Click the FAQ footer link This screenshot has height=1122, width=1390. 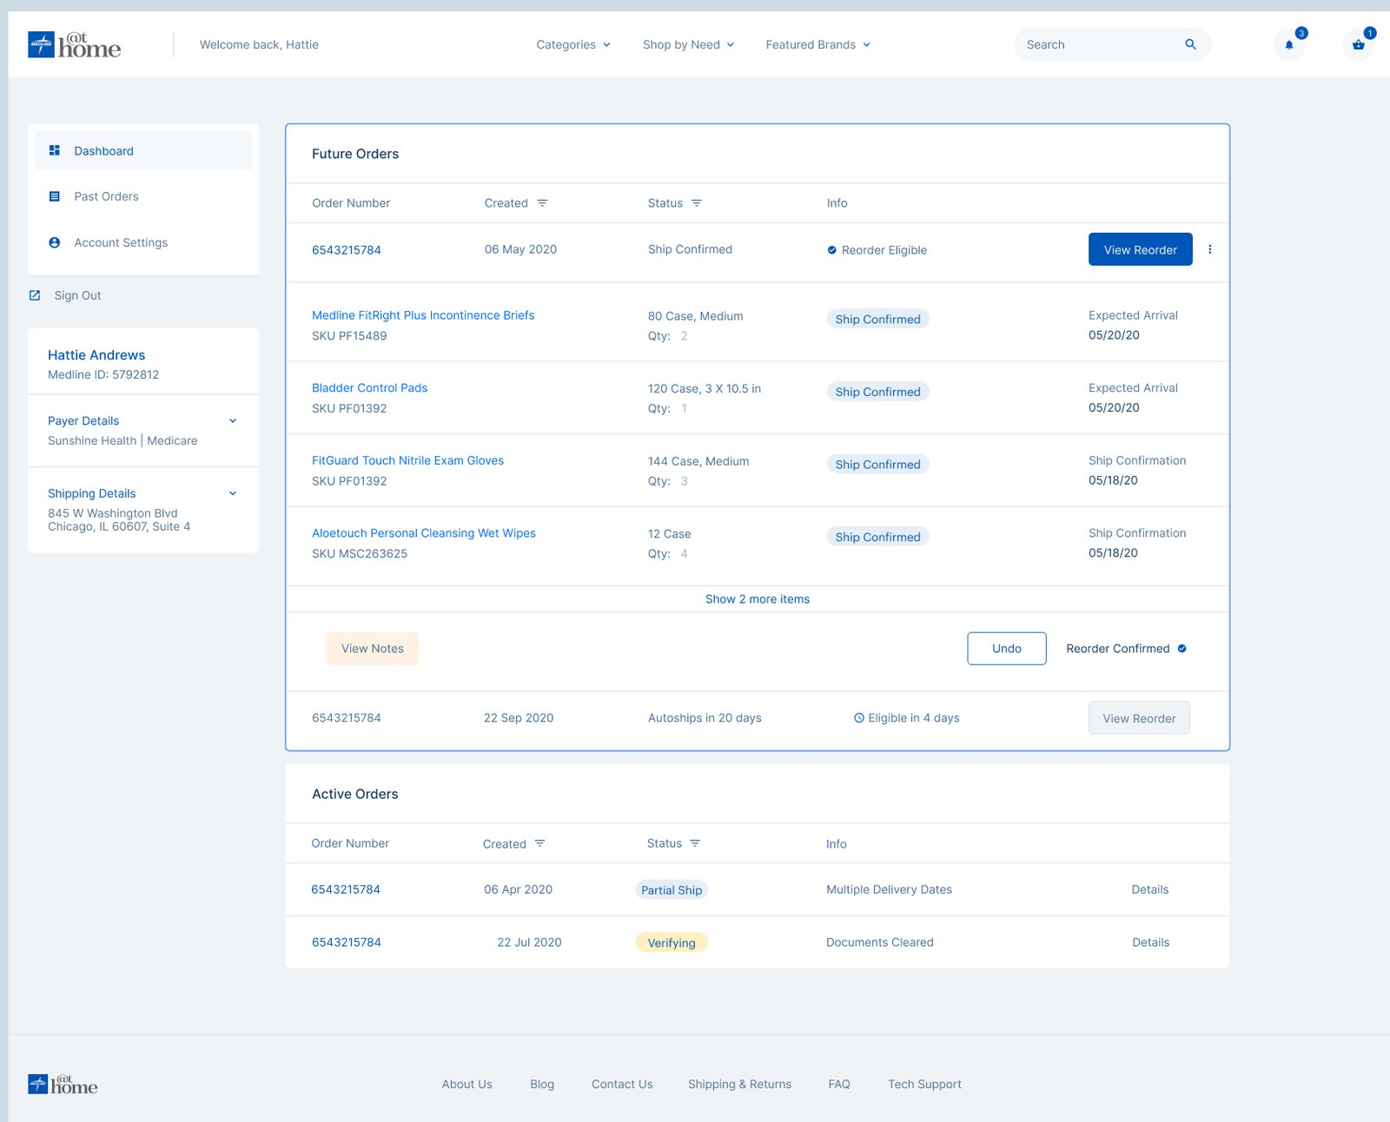(x=839, y=1084)
